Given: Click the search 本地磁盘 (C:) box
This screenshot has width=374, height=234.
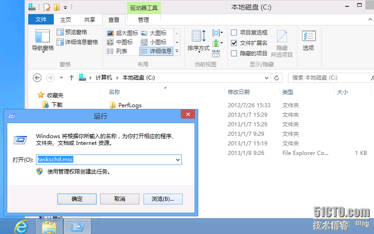Looking at the screenshot, I should pos(330,78).
